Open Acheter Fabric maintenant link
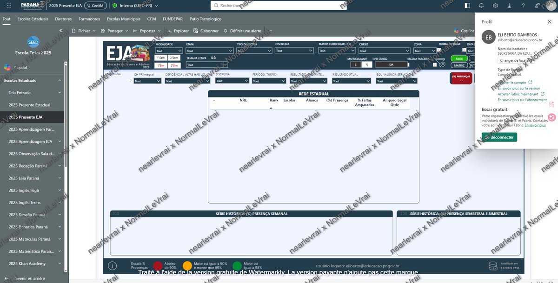 [x=521, y=94]
